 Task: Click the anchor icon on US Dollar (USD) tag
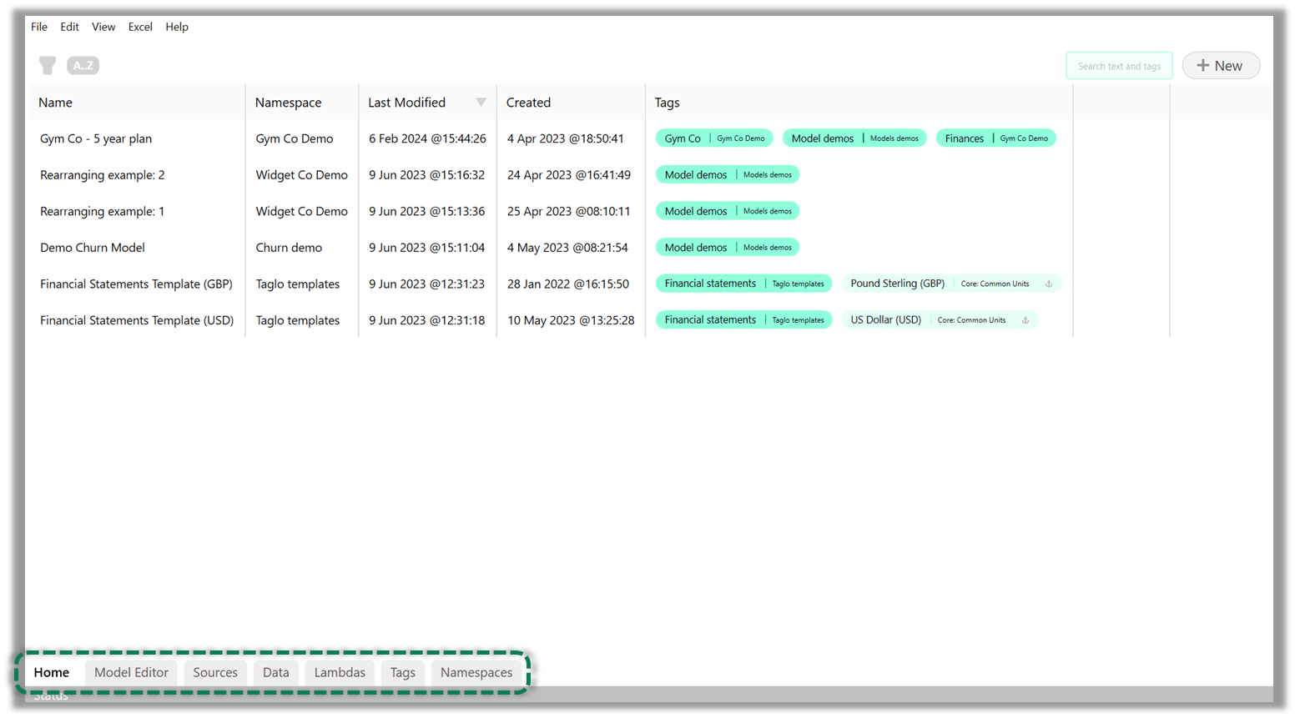1025,319
